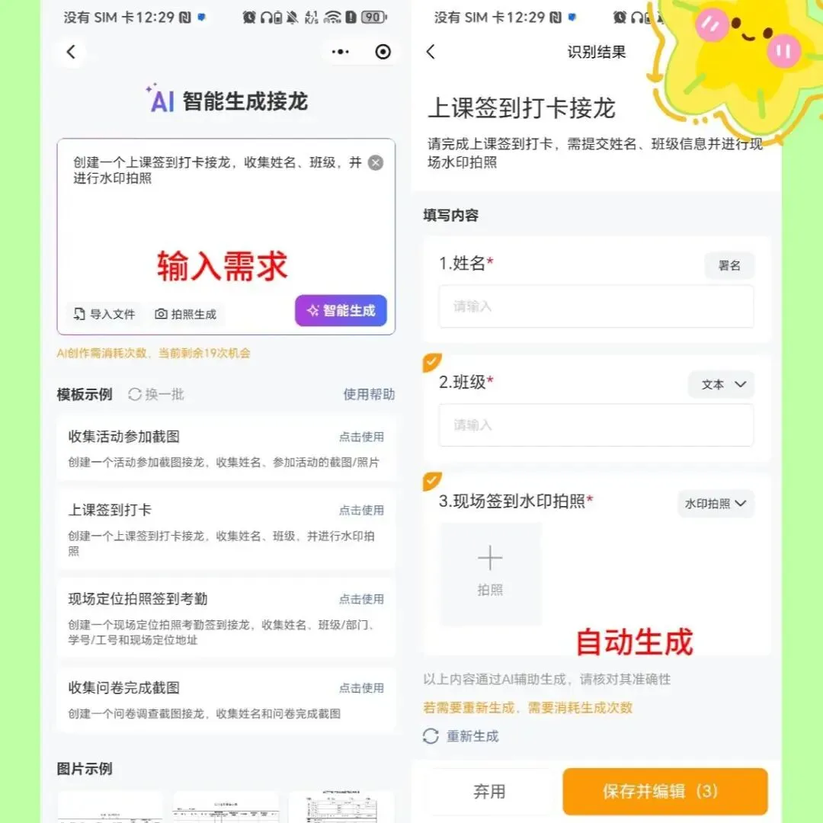Use the 现场定位拍照签到考勤 template
Viewport: 823px width, 823px height.
(x=361, y=599)
